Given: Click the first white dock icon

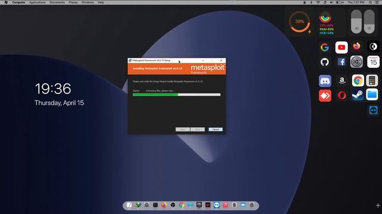Looking at the screenshot, I should [129, 205].
